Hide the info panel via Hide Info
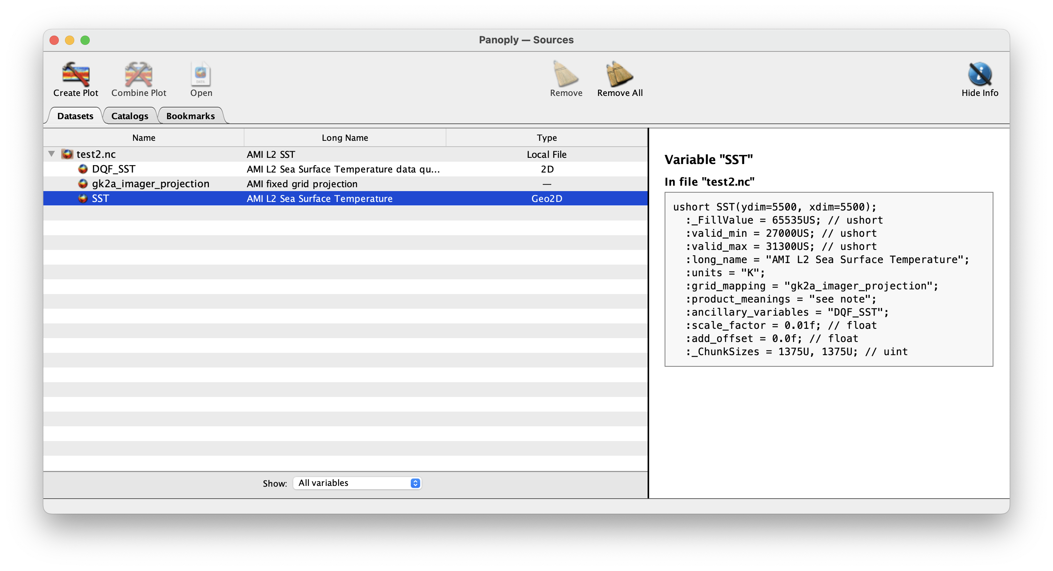 [x=979, y=74]
